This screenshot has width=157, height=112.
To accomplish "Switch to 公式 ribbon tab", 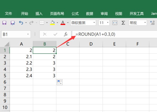I will 75,14.
